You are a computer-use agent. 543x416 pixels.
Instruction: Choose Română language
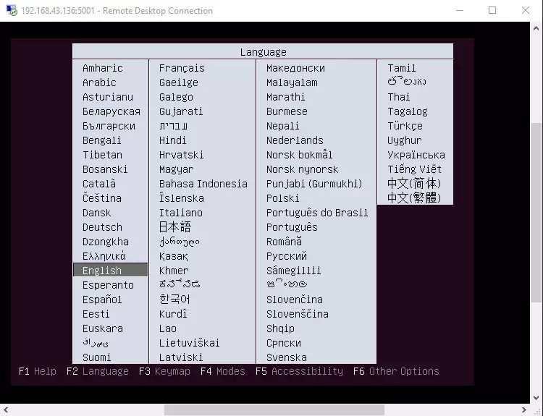tap(284, 242)
